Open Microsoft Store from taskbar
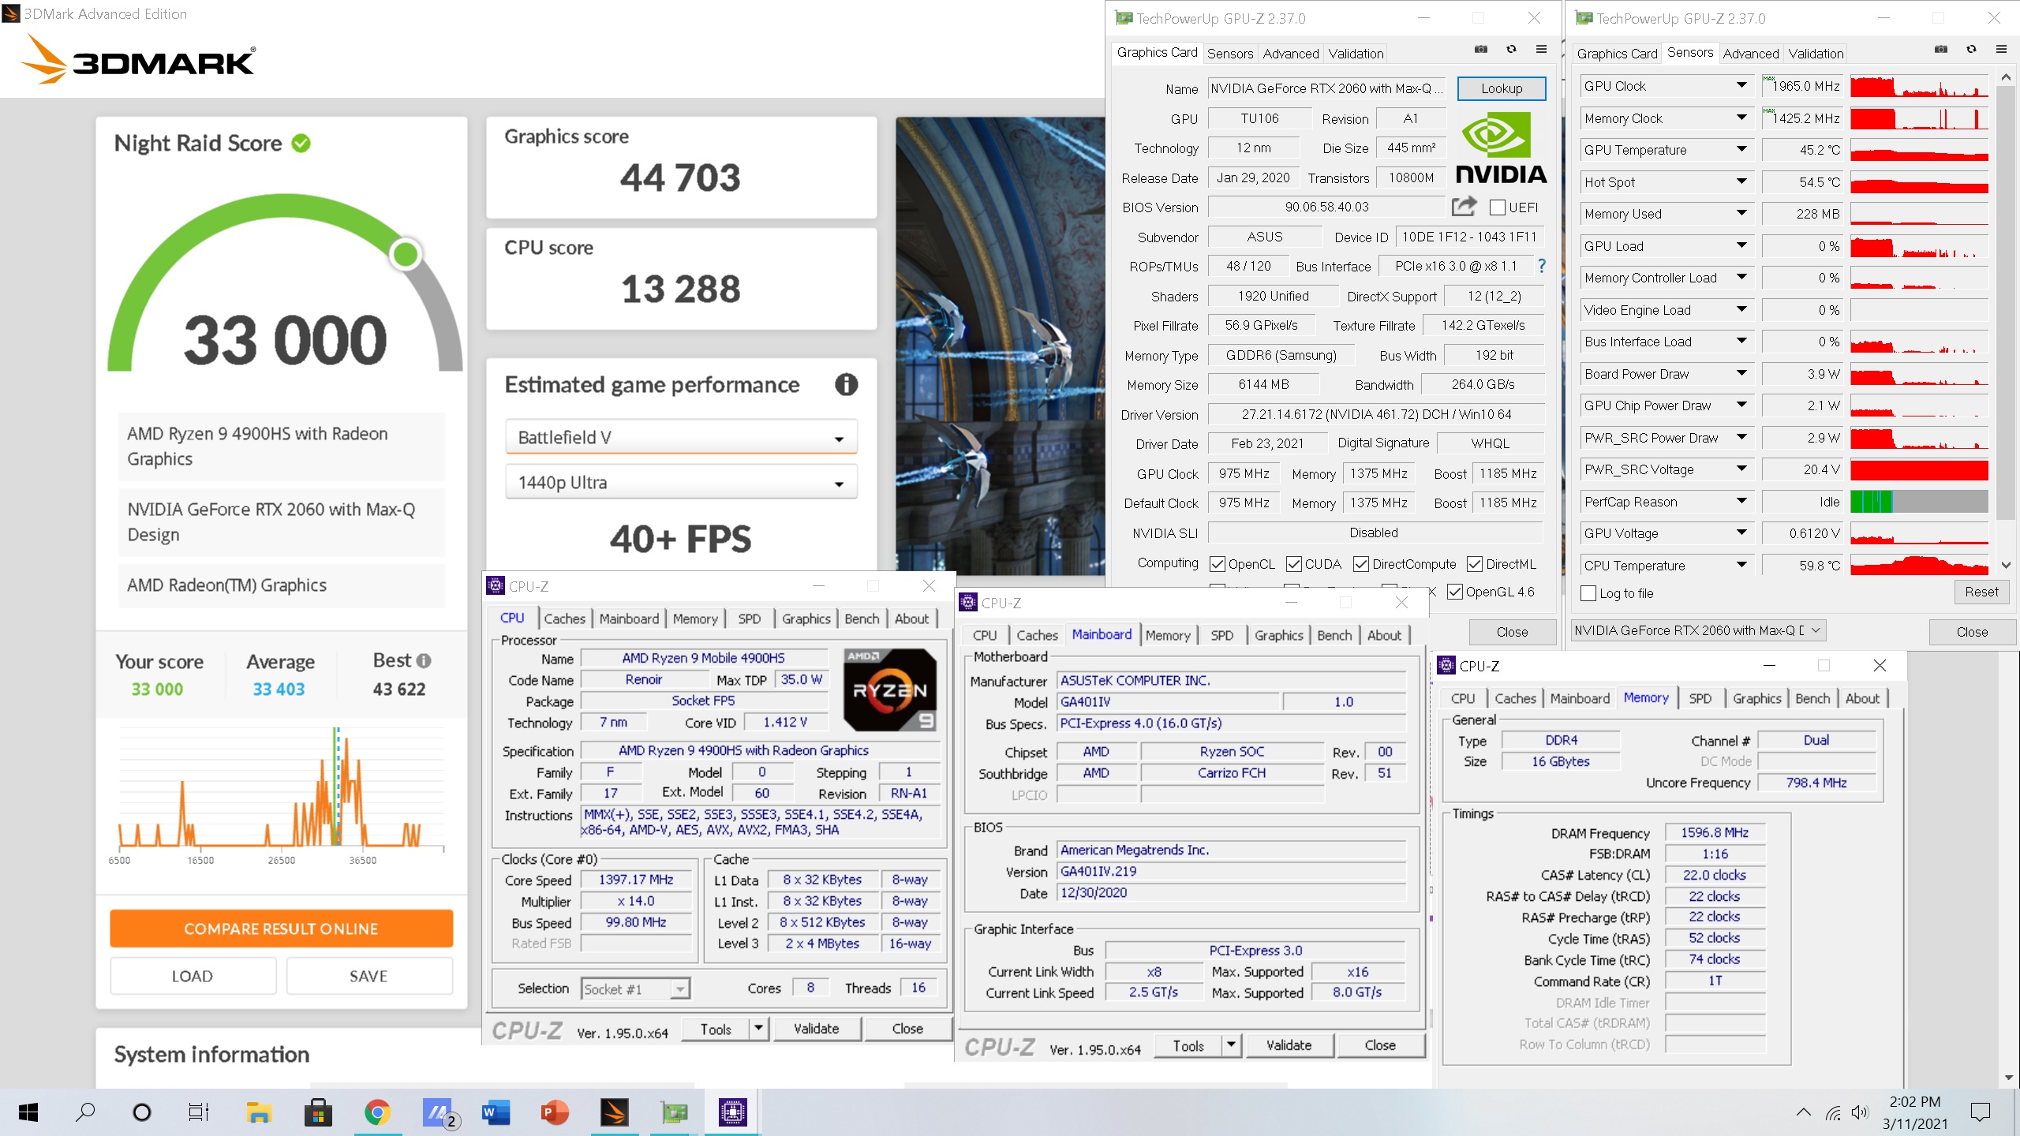 pos(318,1112)
